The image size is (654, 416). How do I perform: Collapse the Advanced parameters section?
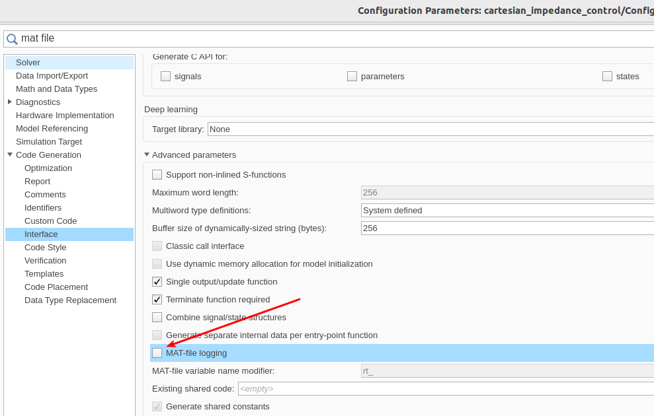click(147, 155)
